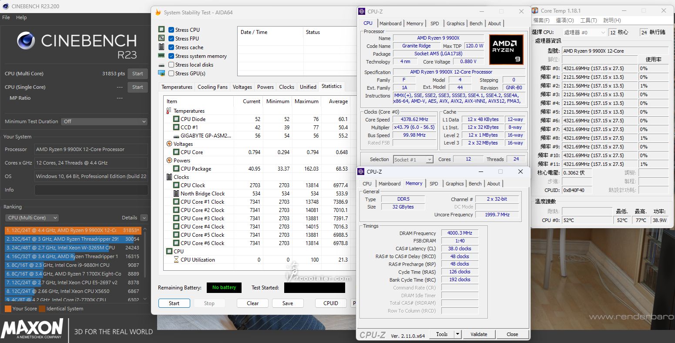Screen dimensions: 675x343
Task: Open Minimum Test Duration dropdown
Action: 104,121
